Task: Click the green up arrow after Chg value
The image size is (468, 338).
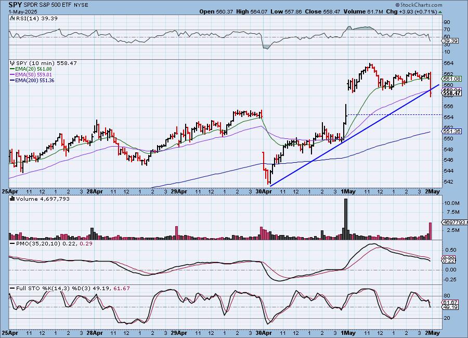Action: pyautogui.click(x=440, y=12)
